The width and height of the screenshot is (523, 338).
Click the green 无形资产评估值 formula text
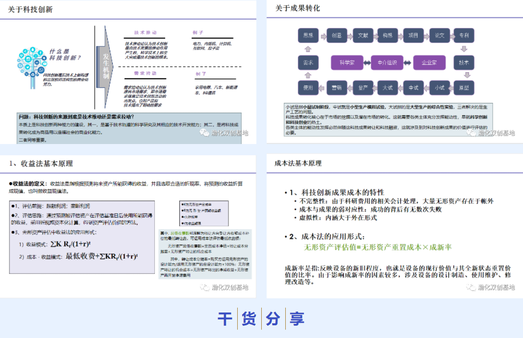coord(377,247)
